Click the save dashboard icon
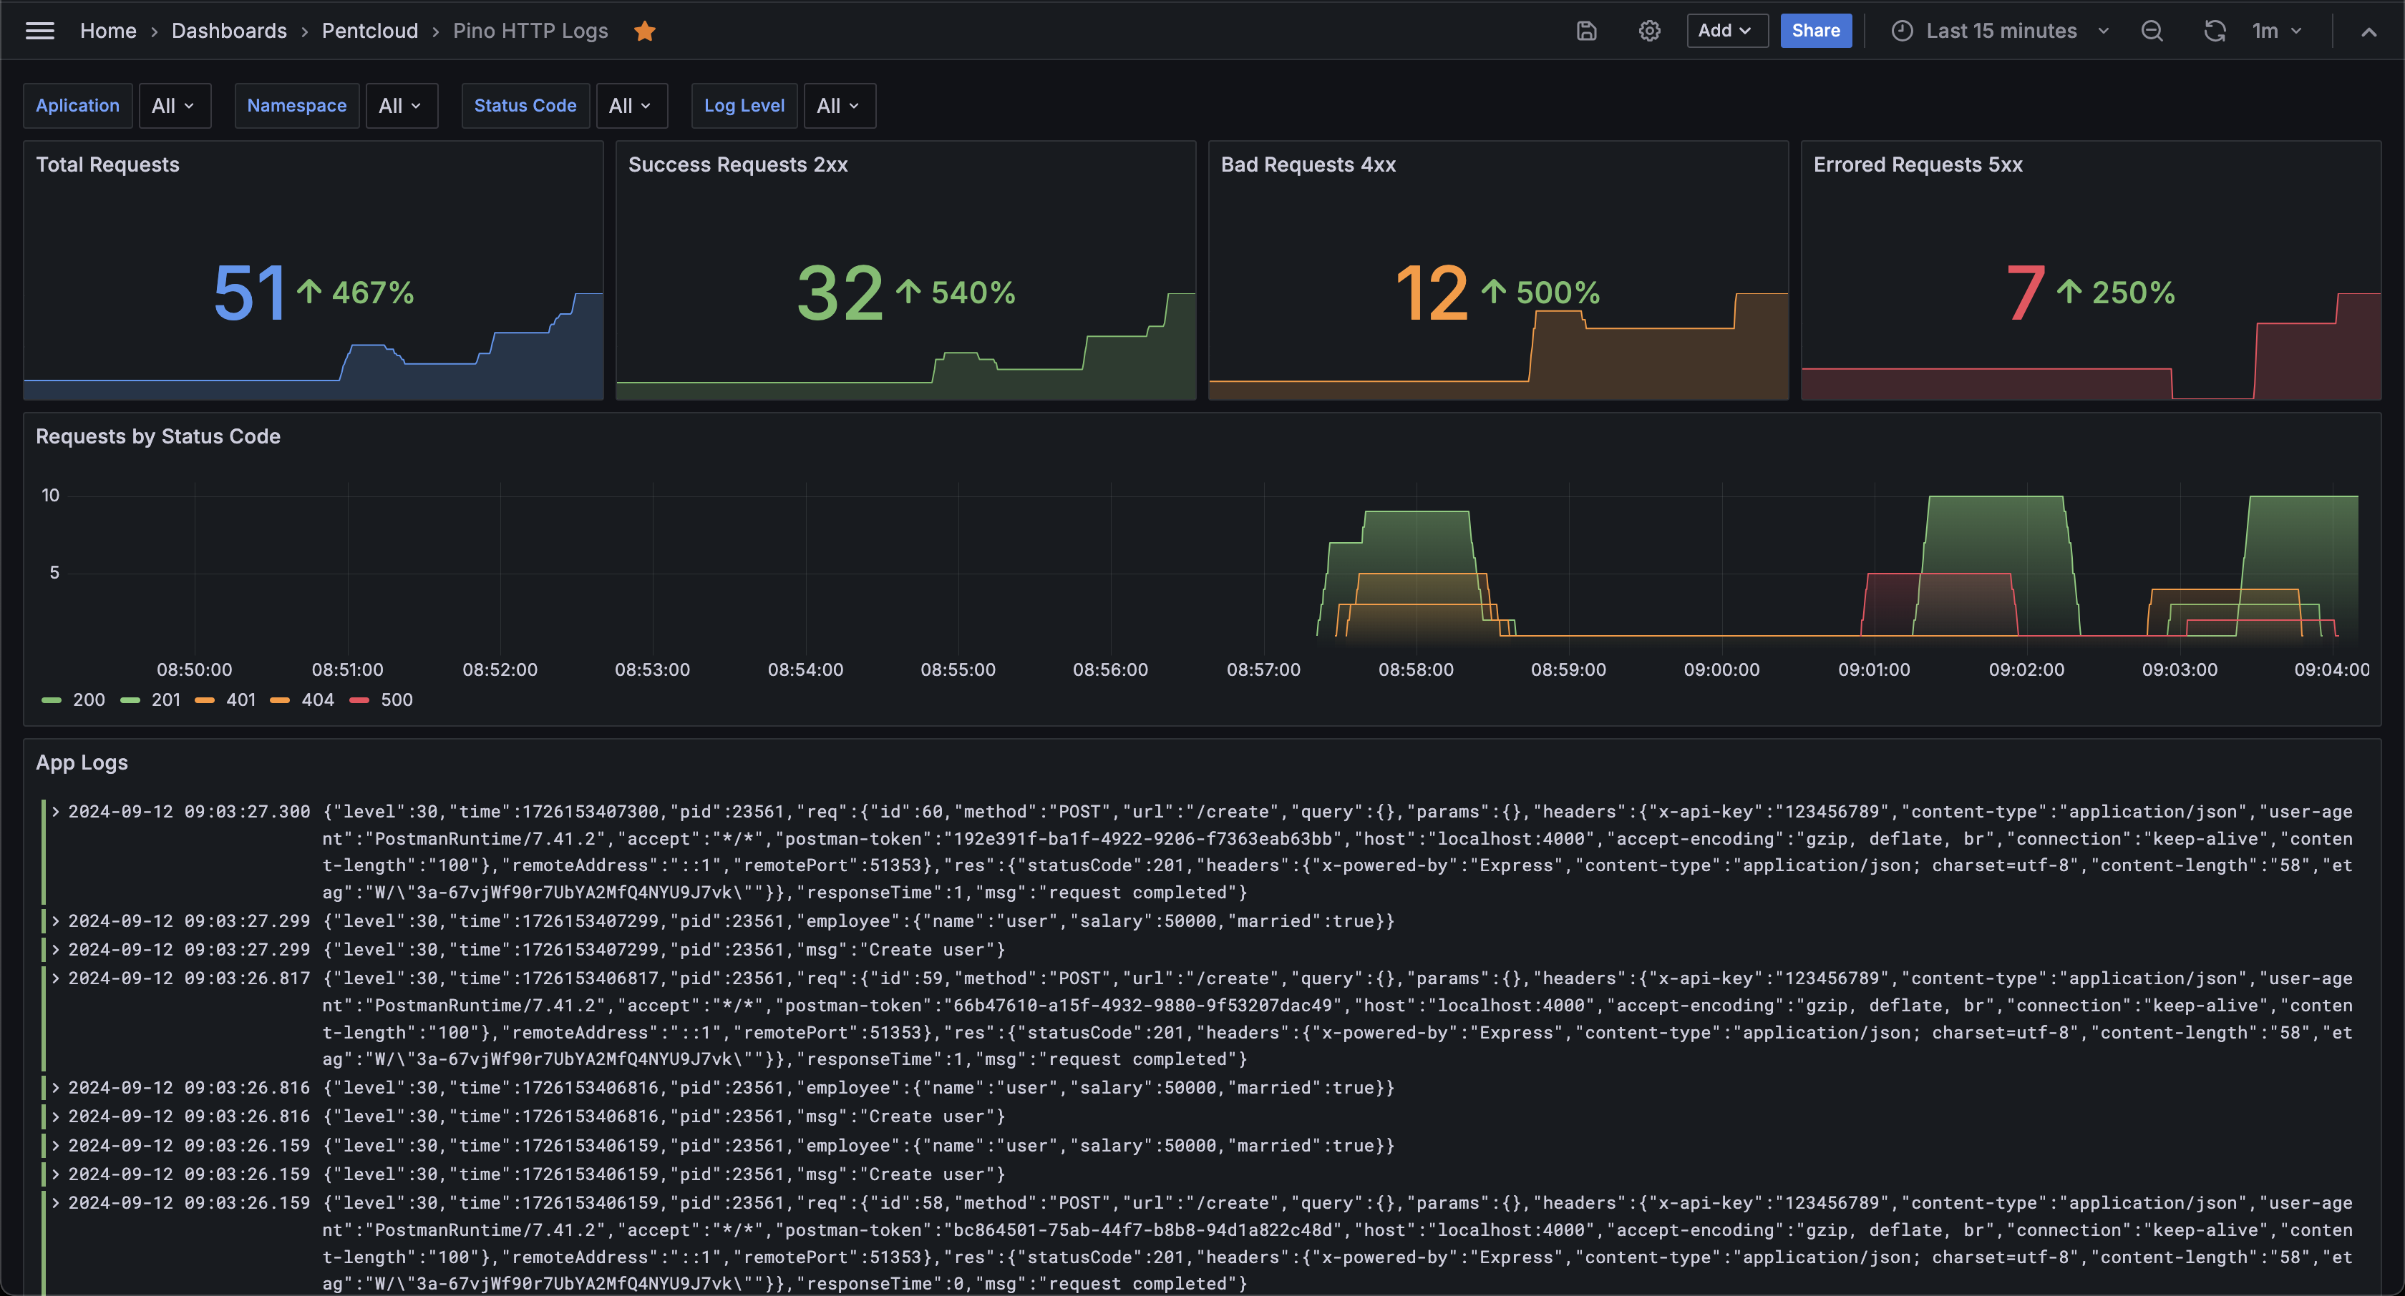 [1586, 31]
